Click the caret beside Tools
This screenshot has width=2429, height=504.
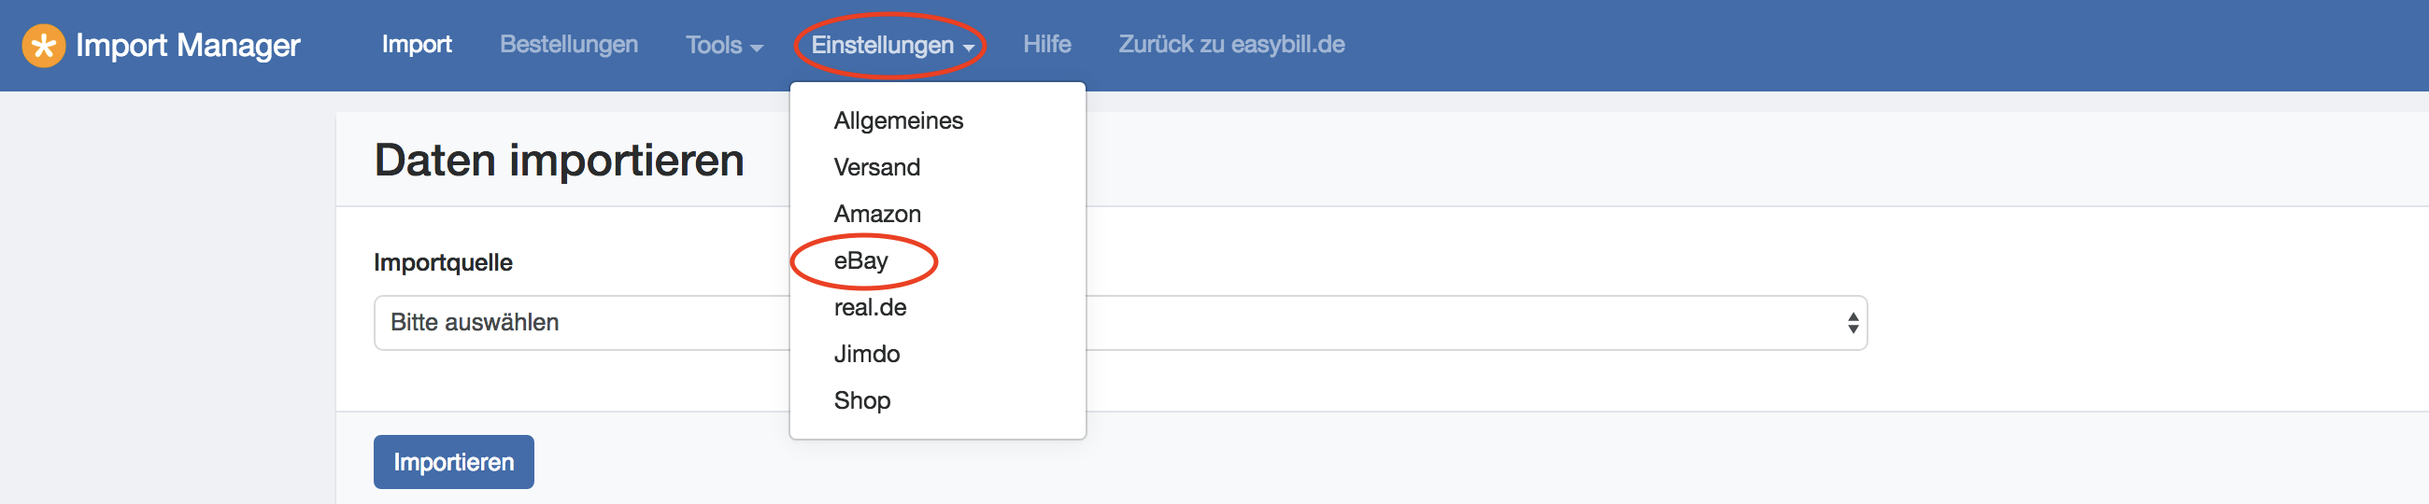point(756,48)
